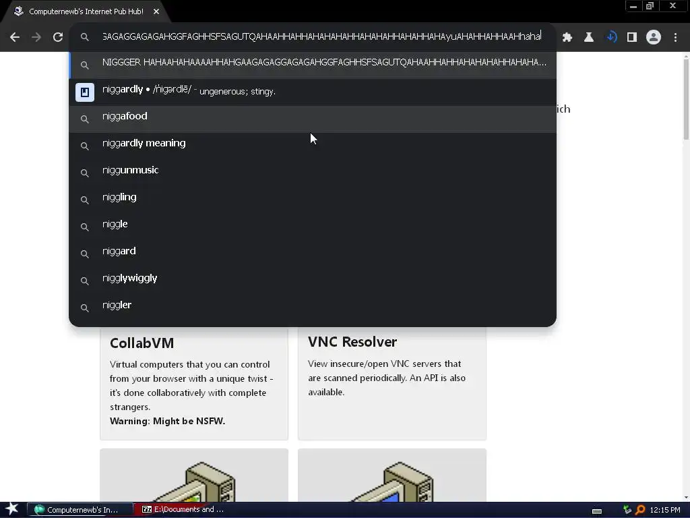The height and width of the screenshot is (518, 690).
Task: Click the keyboard icon in system tray
Action: (x=597, y=511)
